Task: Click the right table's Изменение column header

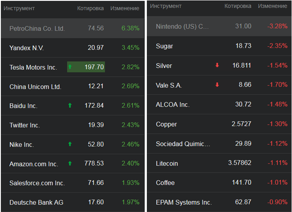Action: [273, 6]
